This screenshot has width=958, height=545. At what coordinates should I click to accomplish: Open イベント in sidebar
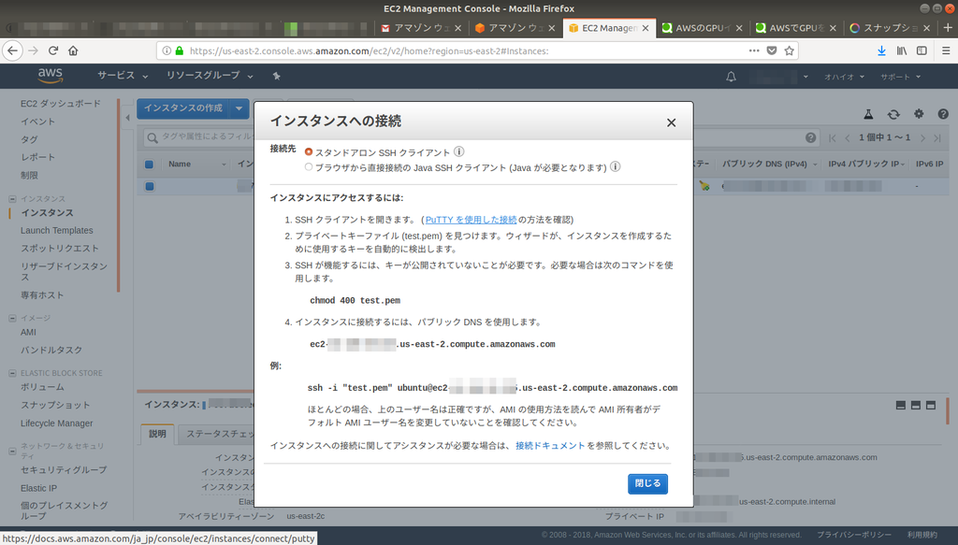(37, 122)
